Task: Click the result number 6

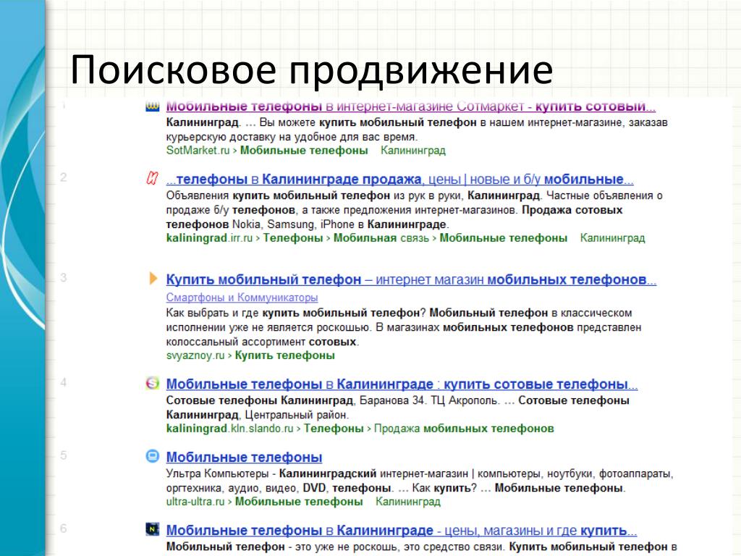Action: click(64, 528)
